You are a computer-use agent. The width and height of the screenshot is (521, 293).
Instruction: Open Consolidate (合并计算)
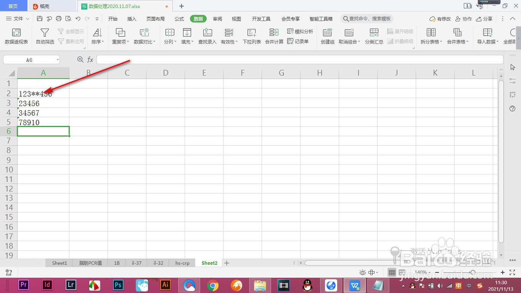(274, 36)
